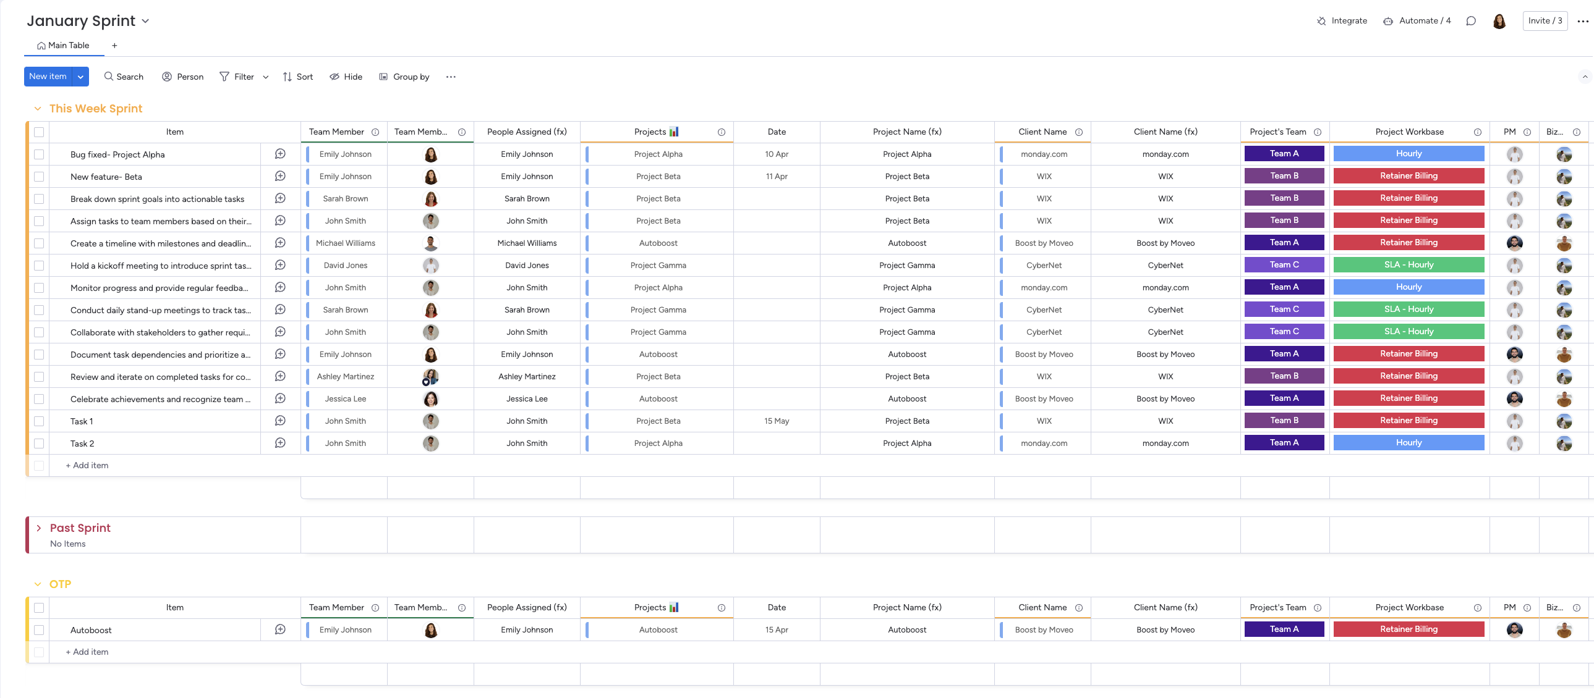Open the Person filter icon
The height and width of the screenshot is (698, 1594).
coord(167,77)
